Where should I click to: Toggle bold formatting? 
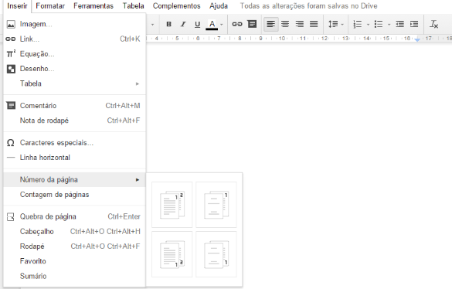(169, 24)
